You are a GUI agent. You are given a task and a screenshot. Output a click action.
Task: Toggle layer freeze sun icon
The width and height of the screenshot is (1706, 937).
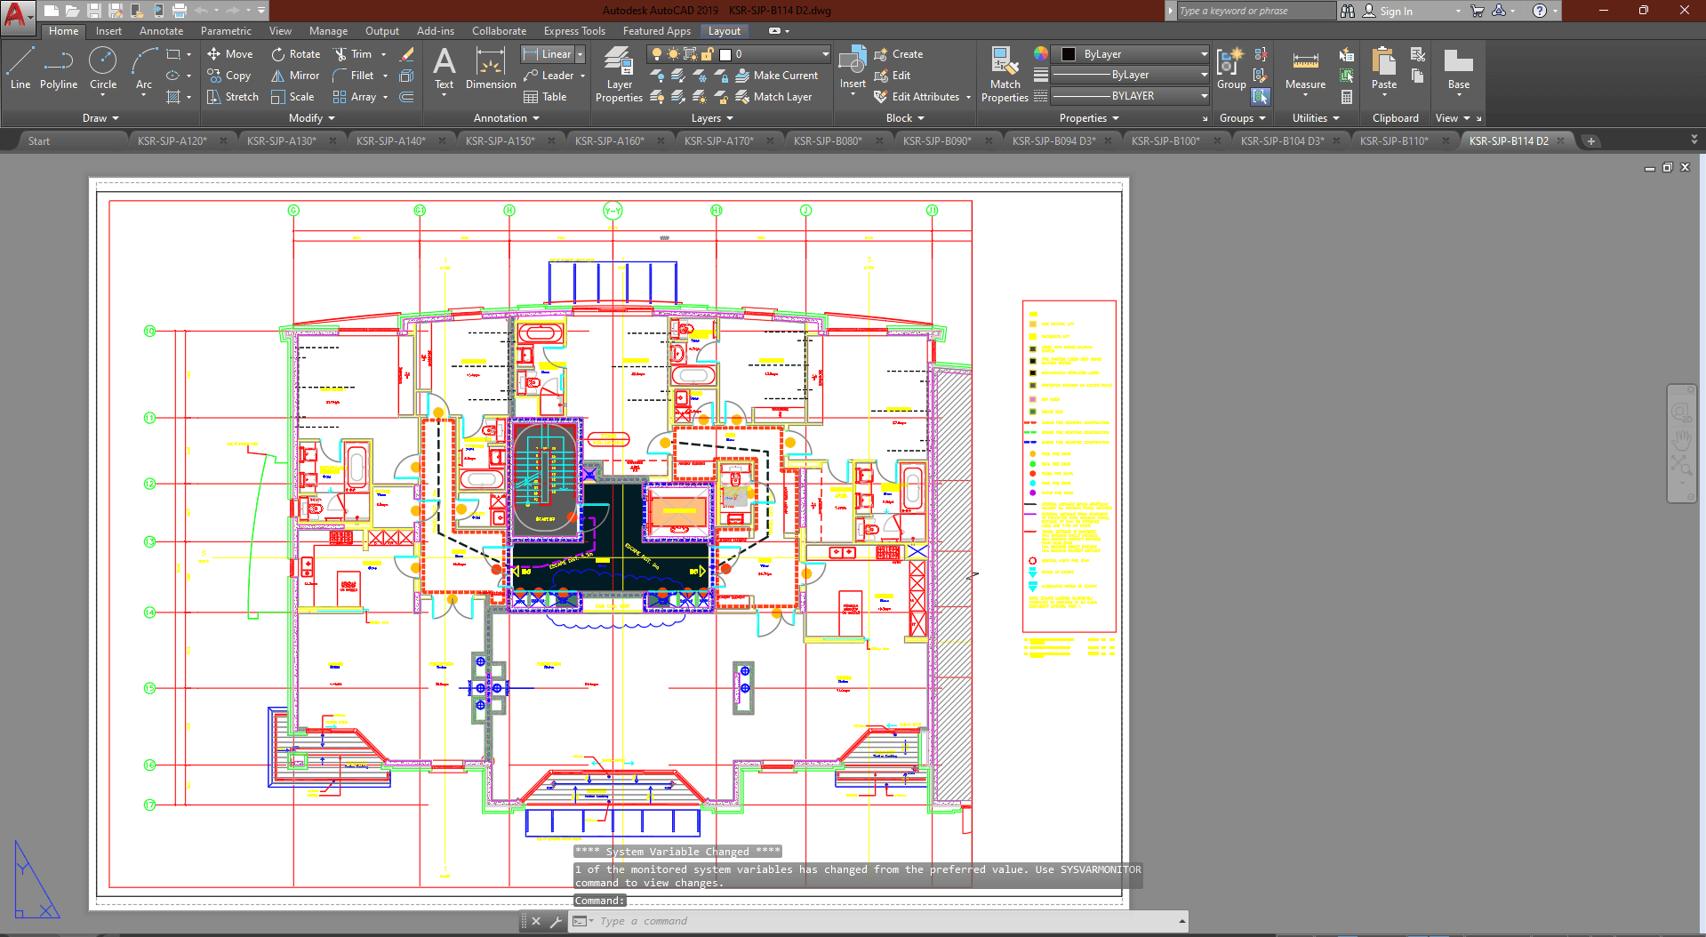673,54
